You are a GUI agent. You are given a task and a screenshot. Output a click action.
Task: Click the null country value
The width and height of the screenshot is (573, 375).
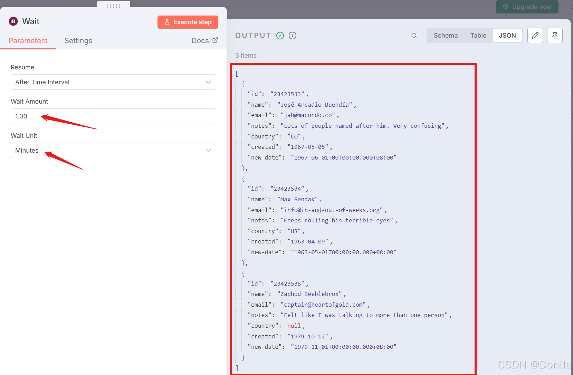click(x=294, y=326)
